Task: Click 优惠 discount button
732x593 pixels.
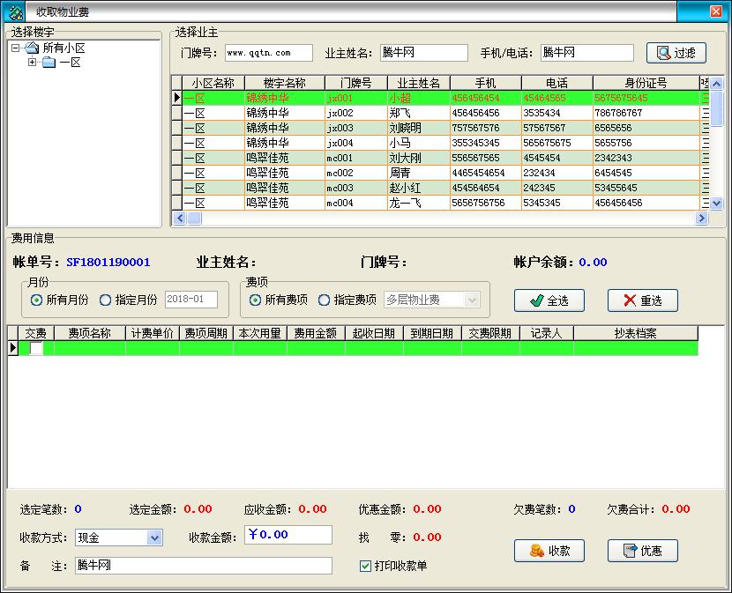Action: coord(642,551)
